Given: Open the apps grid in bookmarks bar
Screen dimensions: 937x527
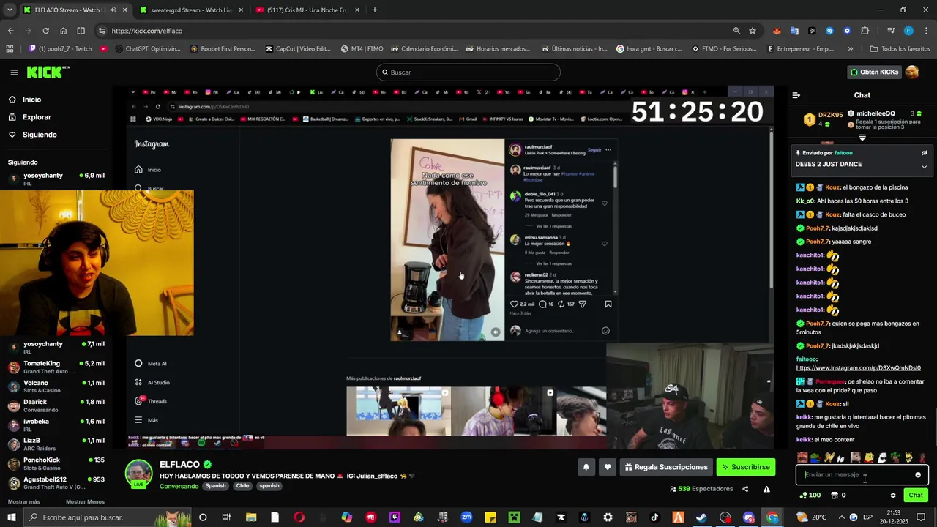Looking at the screenshot, I should click(10, 49).
